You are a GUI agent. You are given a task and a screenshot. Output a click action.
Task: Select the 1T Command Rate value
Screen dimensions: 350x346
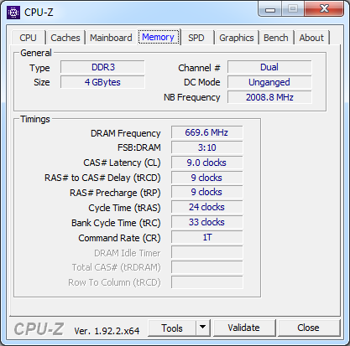pyautogui.click(x=206, y=237)
